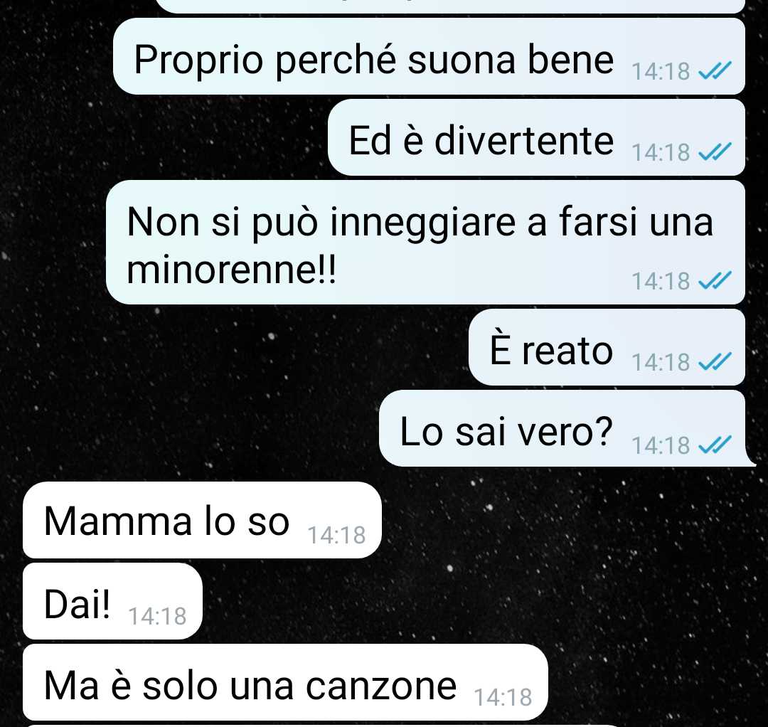
Task: Tap the 'Dai!' received bubble
Action: pos(112,601)
